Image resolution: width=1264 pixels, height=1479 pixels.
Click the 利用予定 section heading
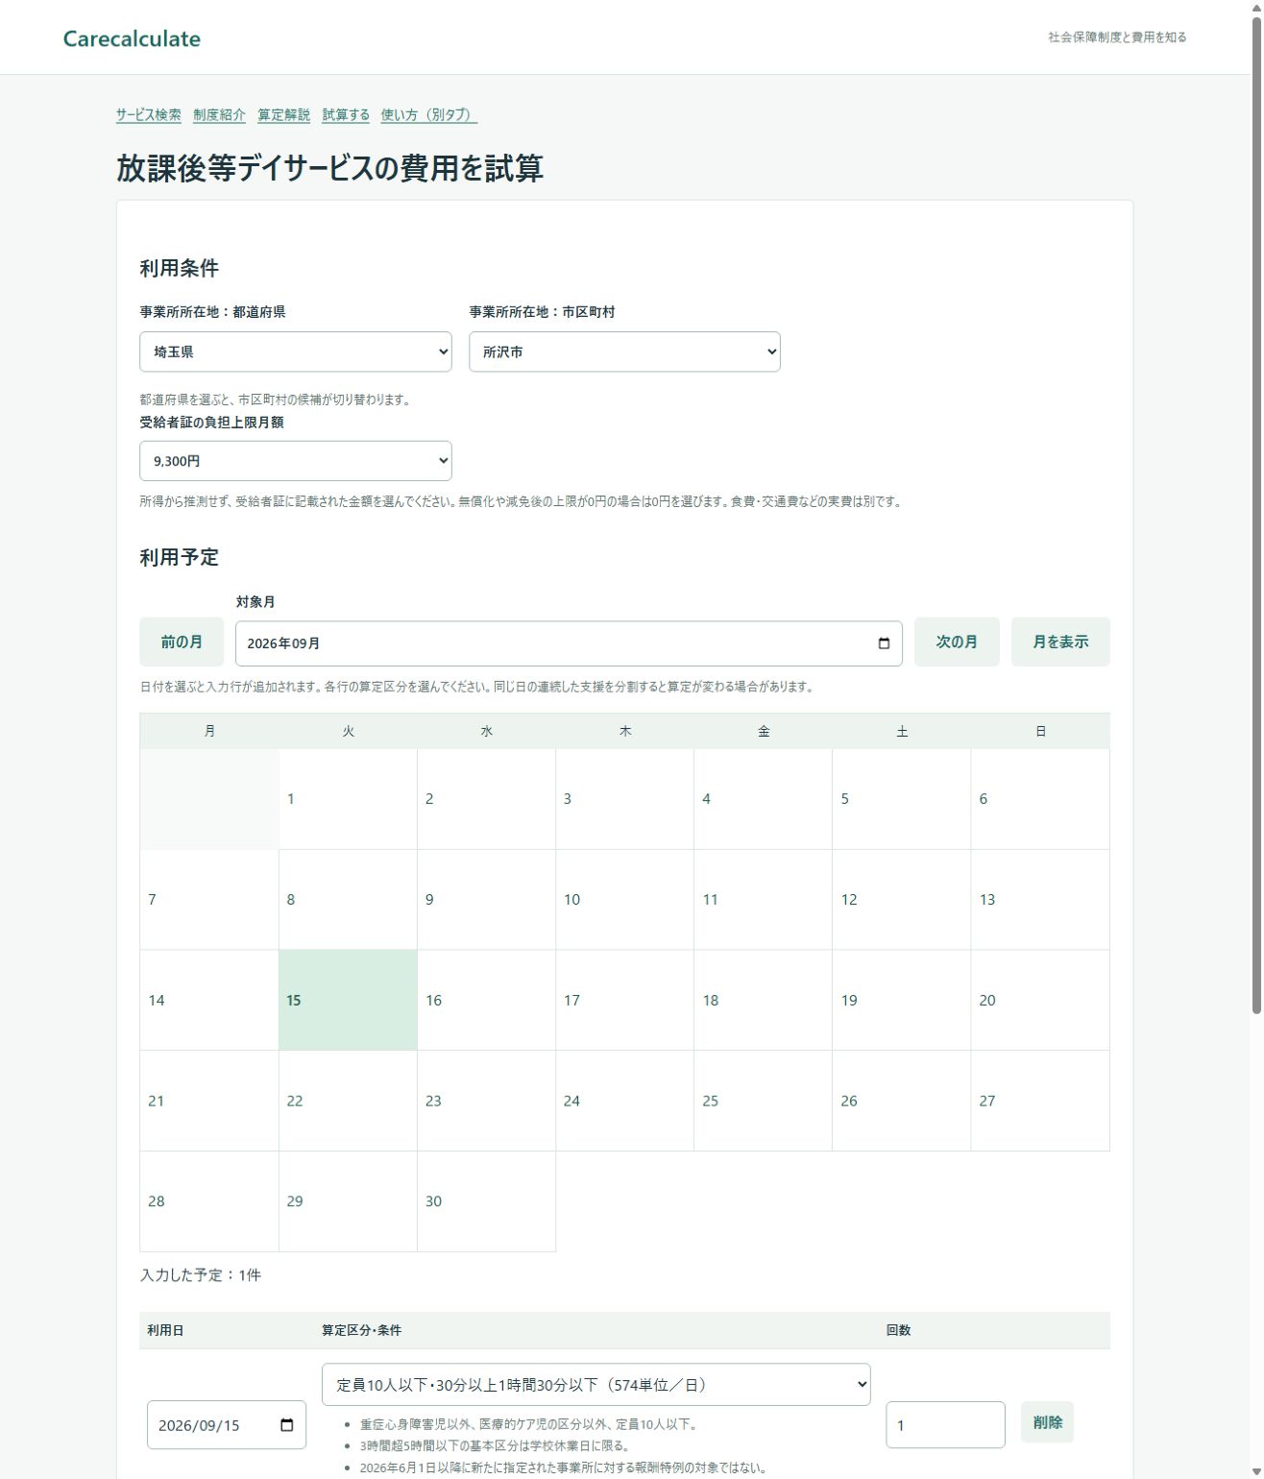point(180,558)
